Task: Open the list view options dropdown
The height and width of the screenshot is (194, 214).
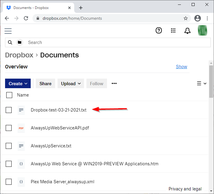Action: tap(201, 83)
